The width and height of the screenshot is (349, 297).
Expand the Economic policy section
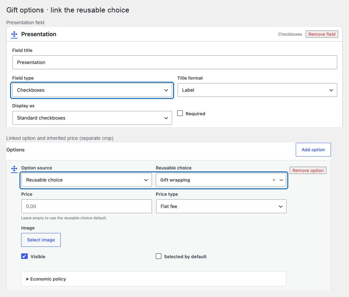coord(154,279)
